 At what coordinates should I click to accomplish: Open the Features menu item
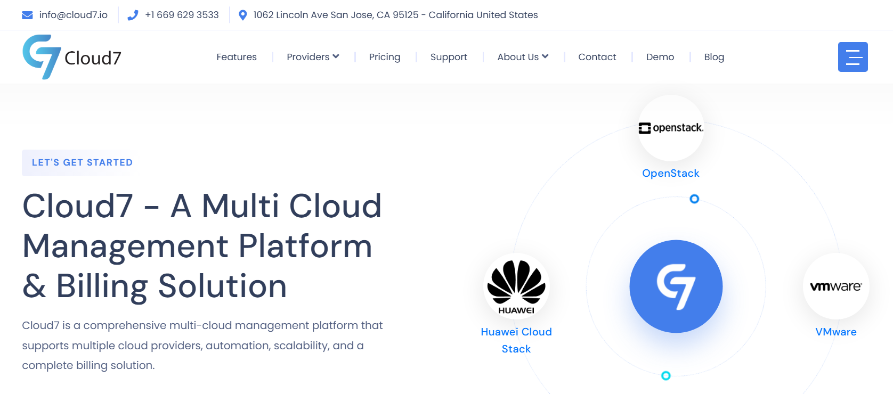click(x=237, y=57)
